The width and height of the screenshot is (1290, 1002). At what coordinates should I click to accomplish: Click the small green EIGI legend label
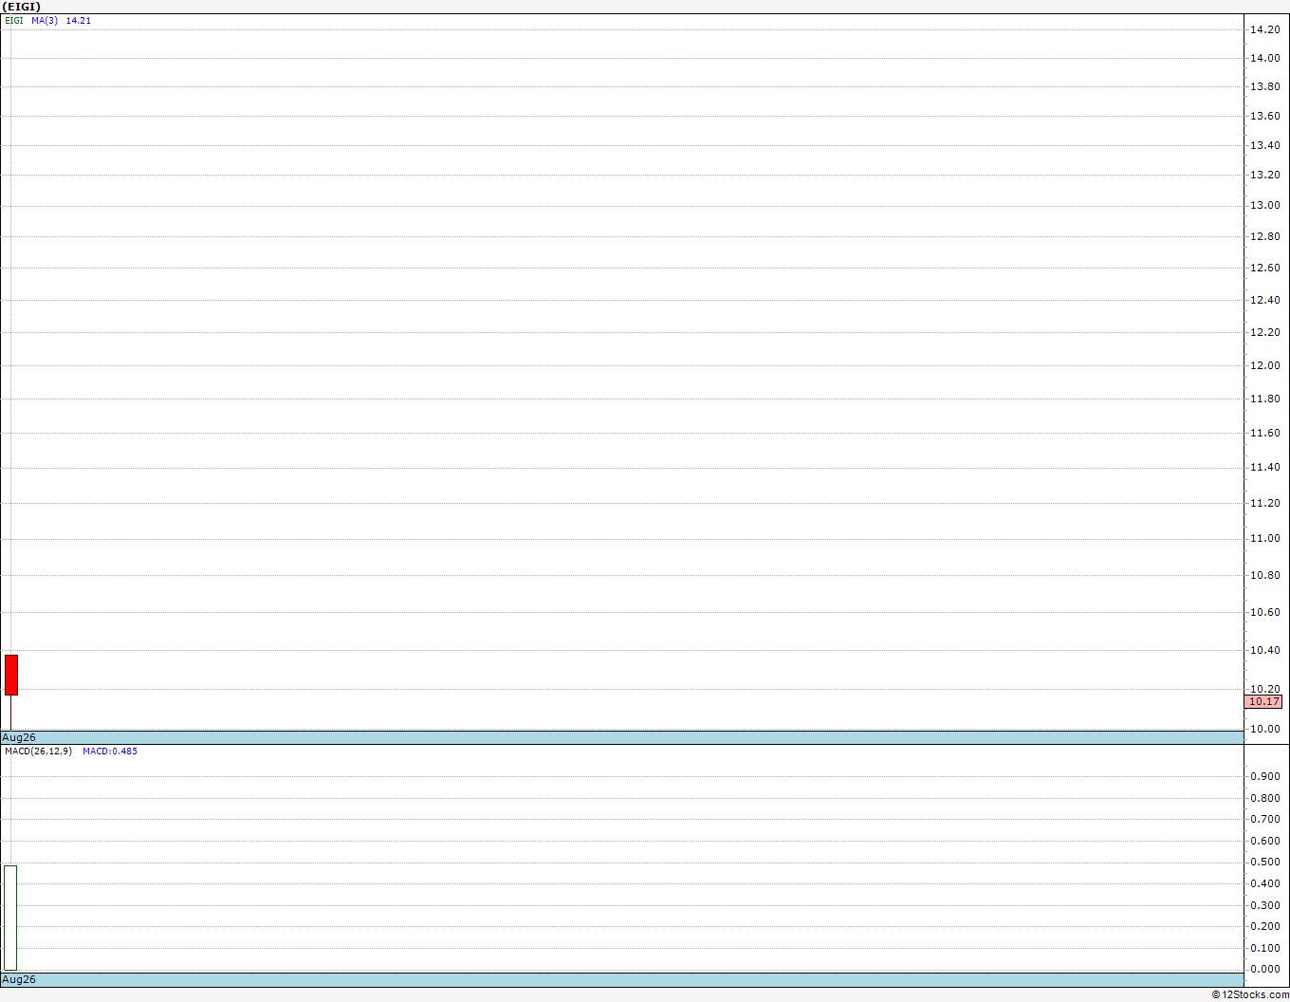[14, 20]
